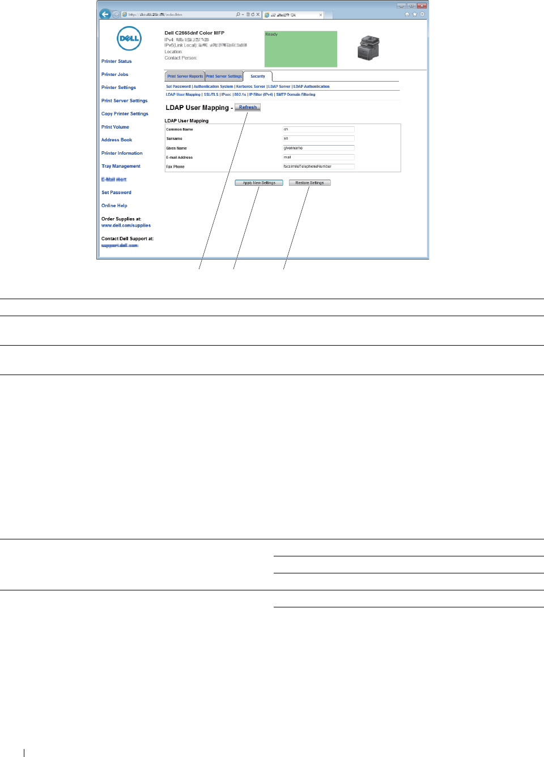Select the Security tab

[x=258, y=76]
